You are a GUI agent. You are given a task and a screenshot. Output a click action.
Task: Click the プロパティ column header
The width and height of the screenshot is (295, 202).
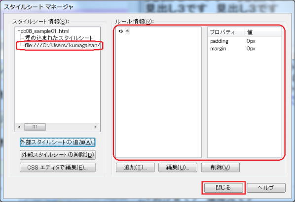tap(226, 32)
